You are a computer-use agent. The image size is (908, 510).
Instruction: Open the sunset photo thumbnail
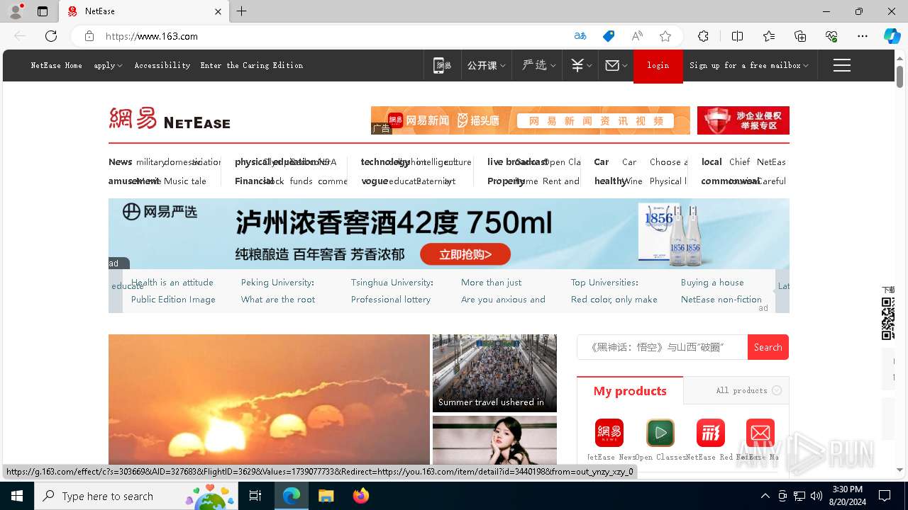click(x=269, y=399)
